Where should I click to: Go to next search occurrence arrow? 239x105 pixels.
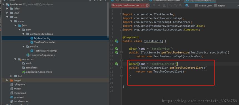click(159, 6)
